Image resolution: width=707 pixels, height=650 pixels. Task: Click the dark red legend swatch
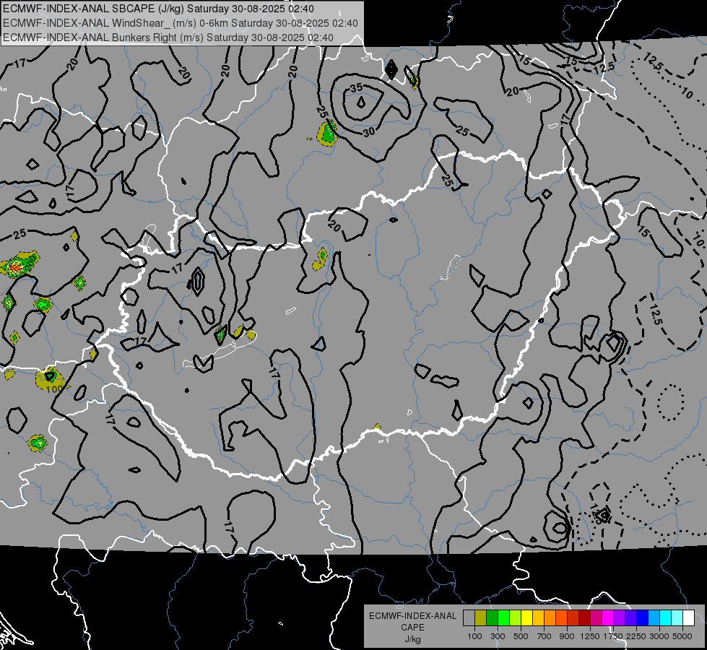pyautogui.click(x=584, y=618)
